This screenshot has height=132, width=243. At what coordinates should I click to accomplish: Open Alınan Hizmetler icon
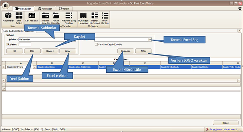[x=56, y=18]
